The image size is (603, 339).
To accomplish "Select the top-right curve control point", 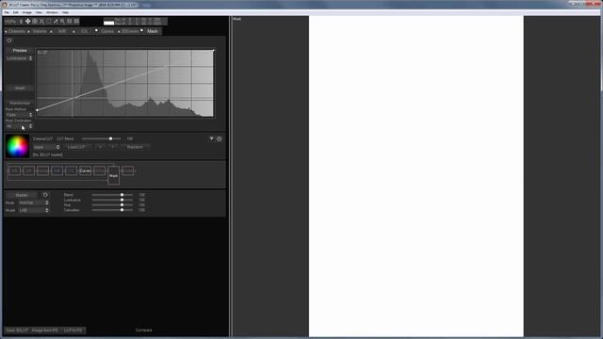I will point(214,50).
